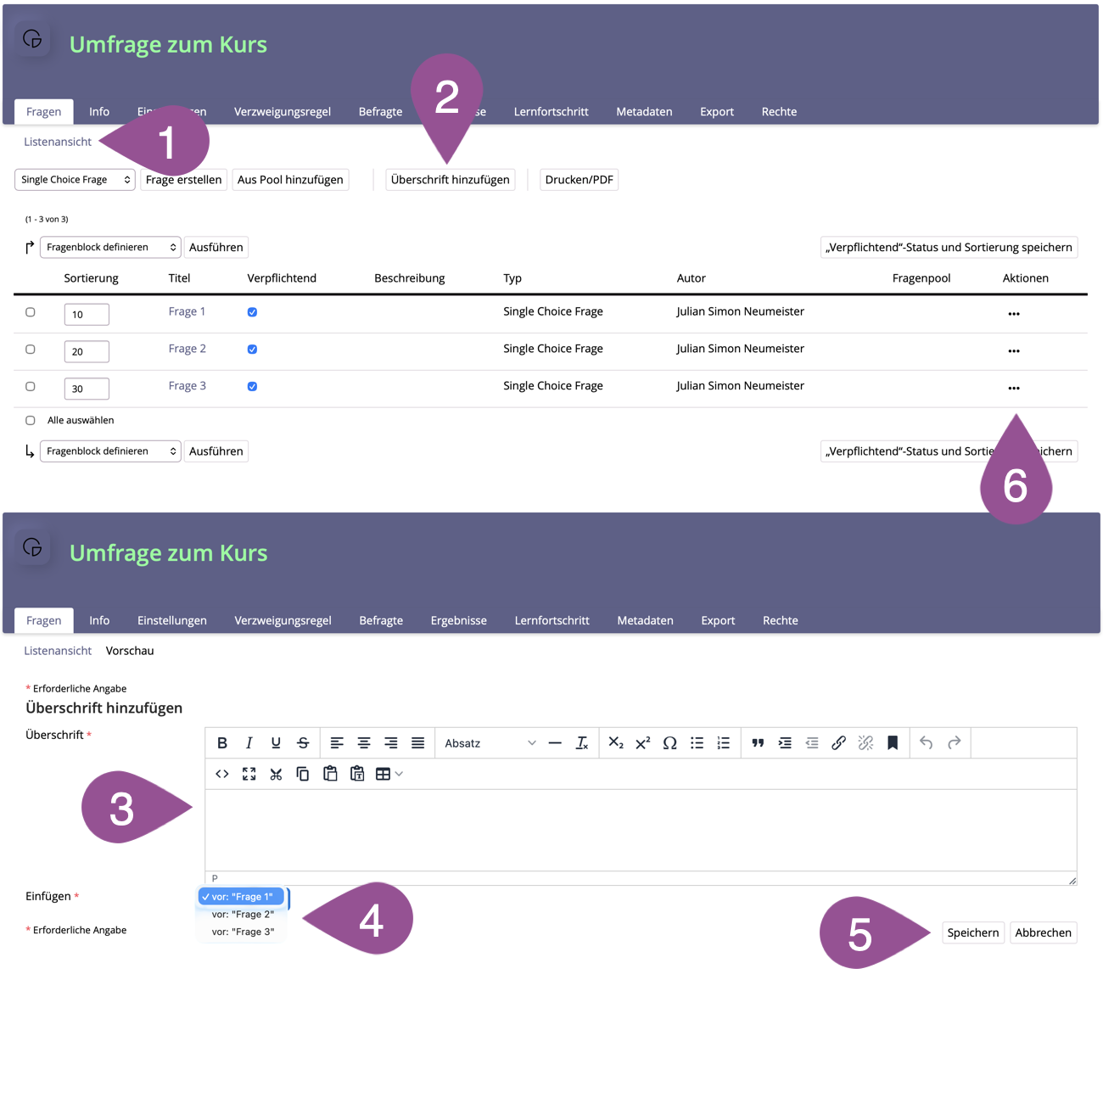Open the Single Choice Frage type dropdown
Screen dimensions: 1103x1103
click(76, 180)
